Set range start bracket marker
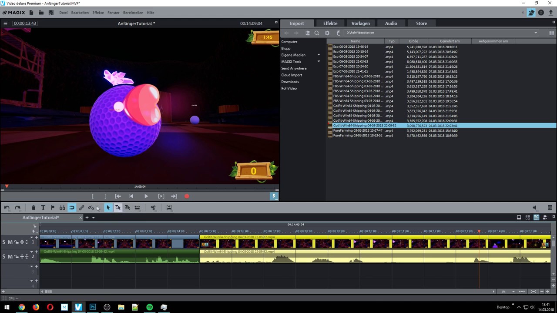 92,196
